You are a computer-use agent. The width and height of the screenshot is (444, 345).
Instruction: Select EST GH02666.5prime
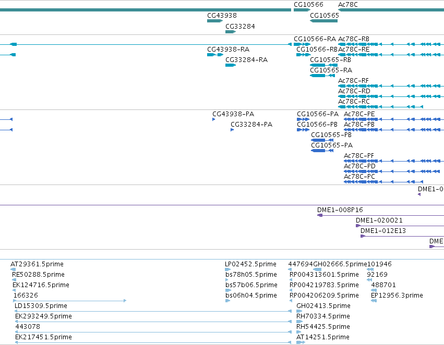(340, 264)
